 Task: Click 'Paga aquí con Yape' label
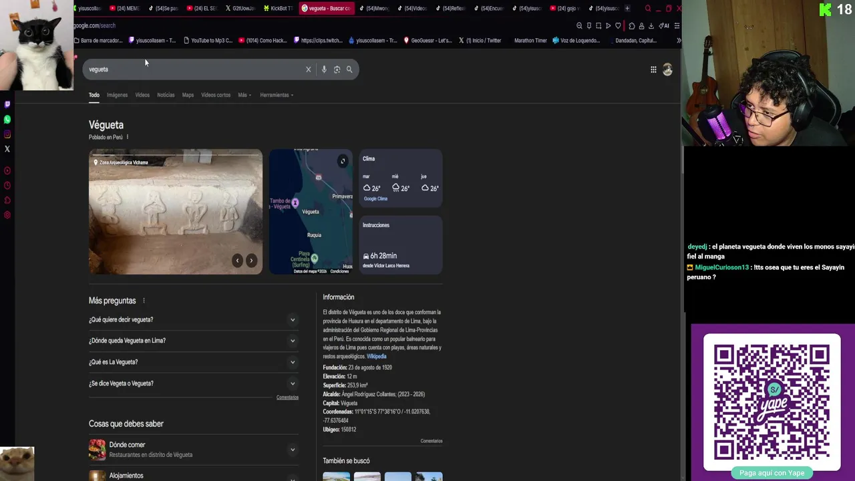click(x=772, y=473)
